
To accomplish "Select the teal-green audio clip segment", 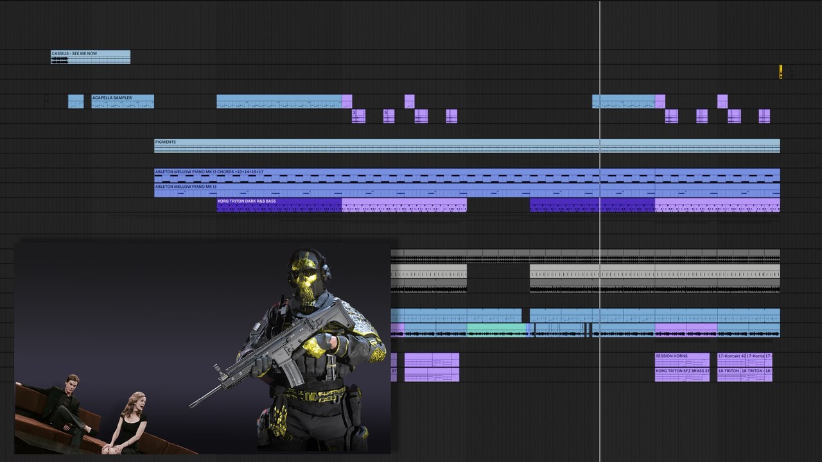I will coord(496,330).
